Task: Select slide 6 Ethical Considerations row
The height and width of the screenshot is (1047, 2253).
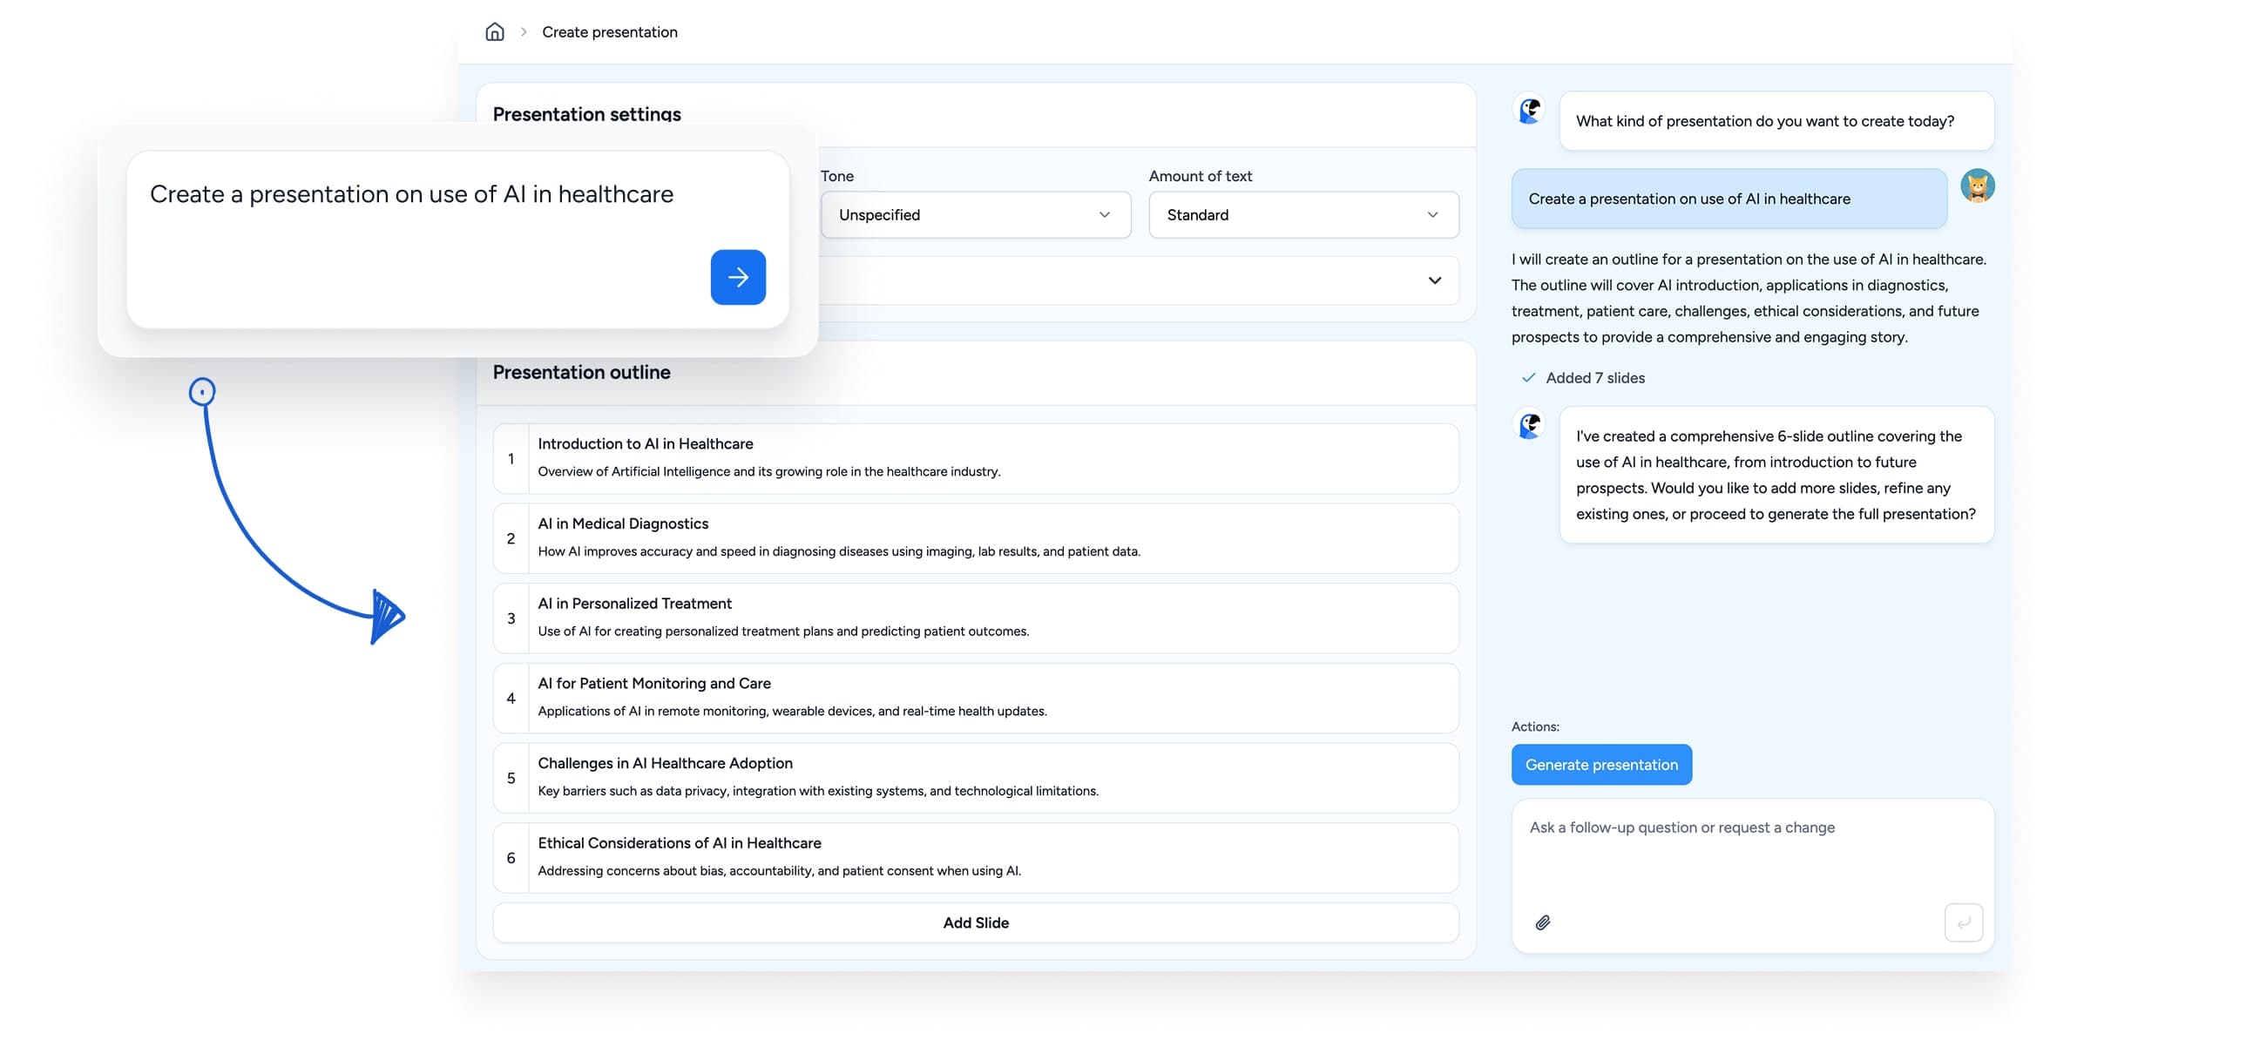Action: click(x=975, y=857)
